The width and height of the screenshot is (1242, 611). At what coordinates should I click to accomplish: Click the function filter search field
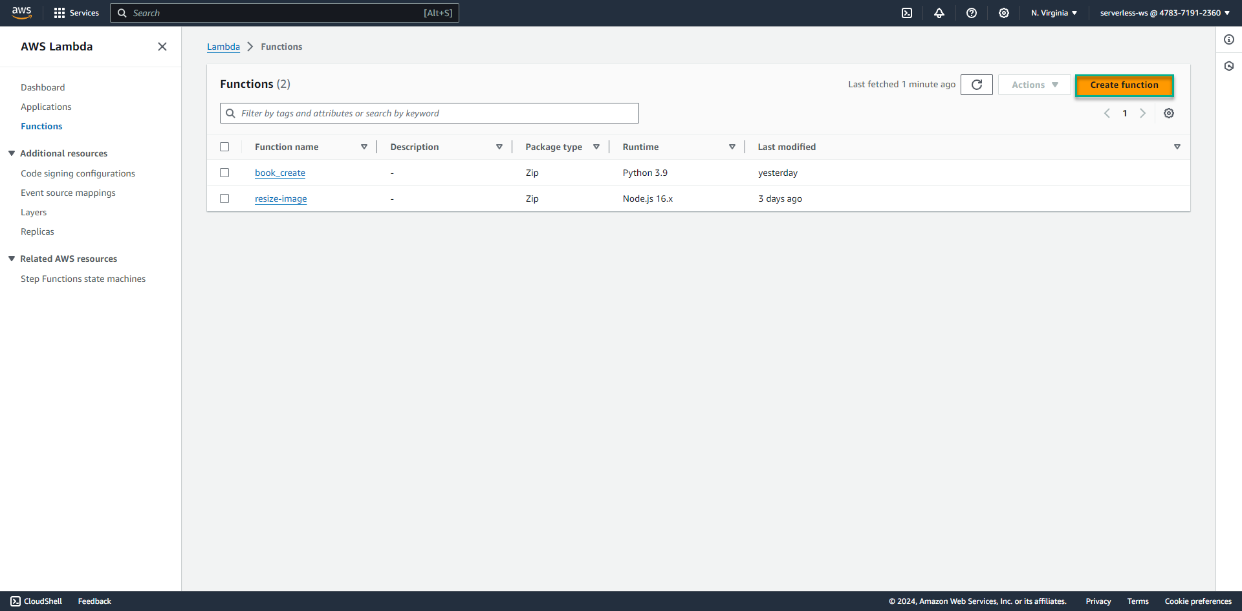[x=430, y=113]
